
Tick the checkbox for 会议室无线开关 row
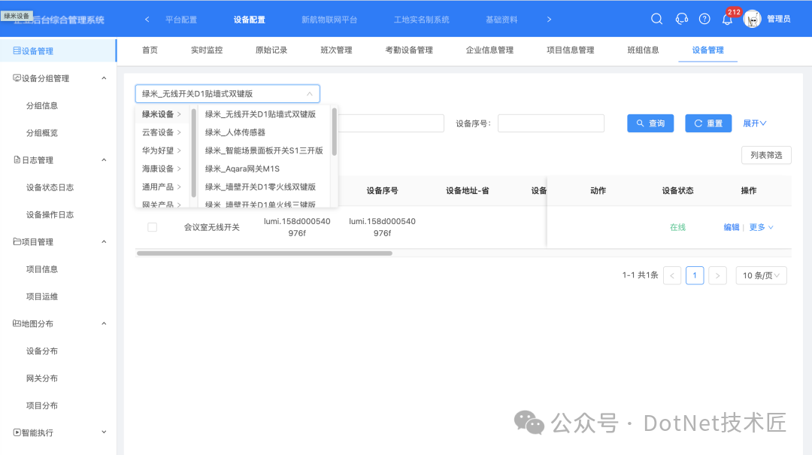pyautogui.click(x=152, y=227)
